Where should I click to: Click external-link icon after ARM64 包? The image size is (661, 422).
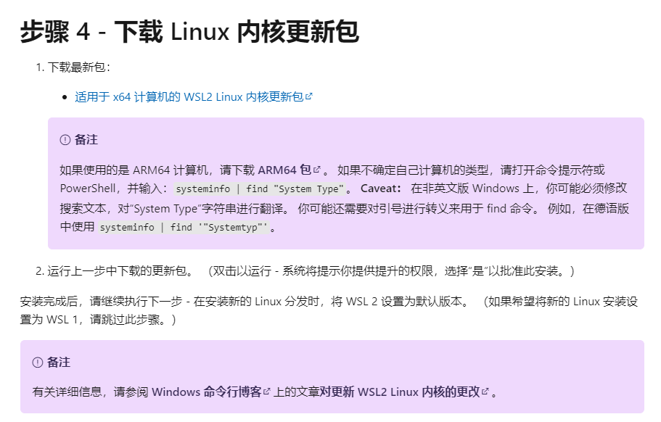(x=317, y=170)
